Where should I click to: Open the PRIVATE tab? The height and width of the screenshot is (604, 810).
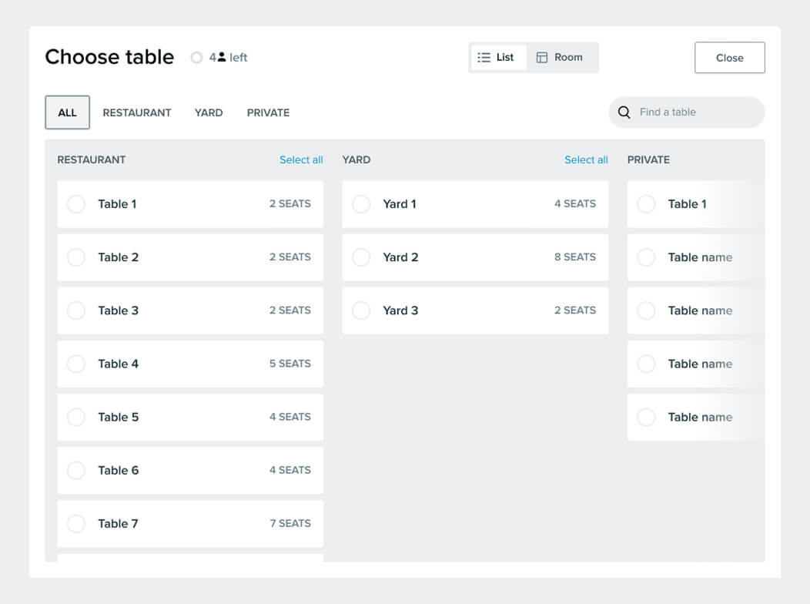(268, 112)
